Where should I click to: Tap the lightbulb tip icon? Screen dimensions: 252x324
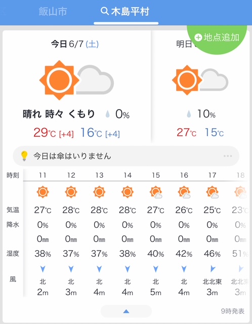pos(24,156)
